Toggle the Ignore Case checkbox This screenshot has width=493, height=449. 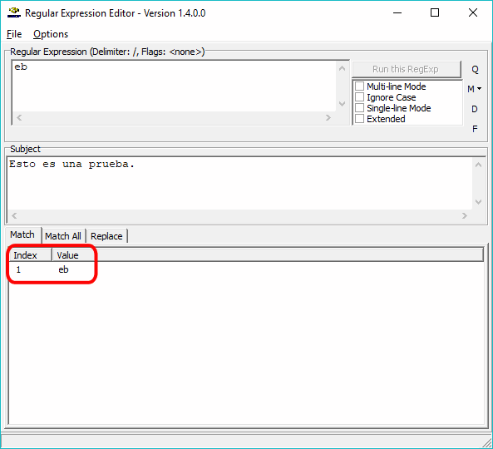click(x=359, y=97)
